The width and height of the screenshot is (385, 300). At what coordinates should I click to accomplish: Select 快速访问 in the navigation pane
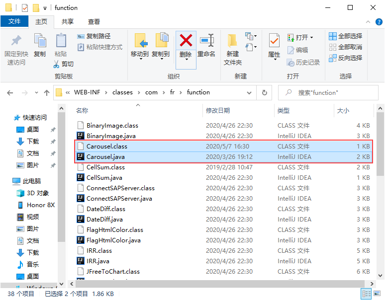pyautogui.click(x=30, y=118)
